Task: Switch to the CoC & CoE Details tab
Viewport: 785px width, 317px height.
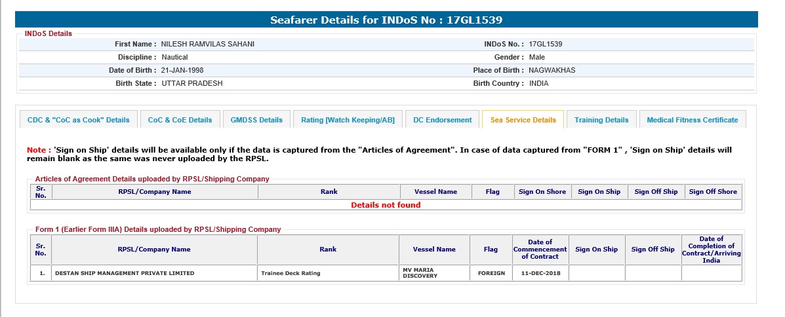Action: coord(180,120)
